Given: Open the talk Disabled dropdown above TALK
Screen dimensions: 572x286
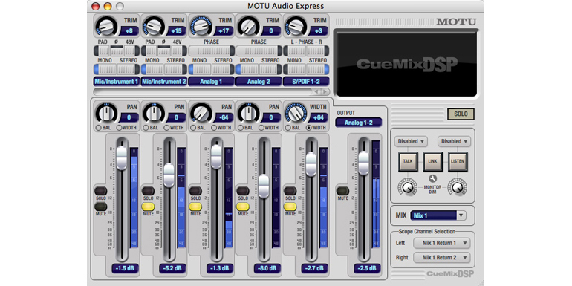Looking at the screenshot, I should coord(411,141).
